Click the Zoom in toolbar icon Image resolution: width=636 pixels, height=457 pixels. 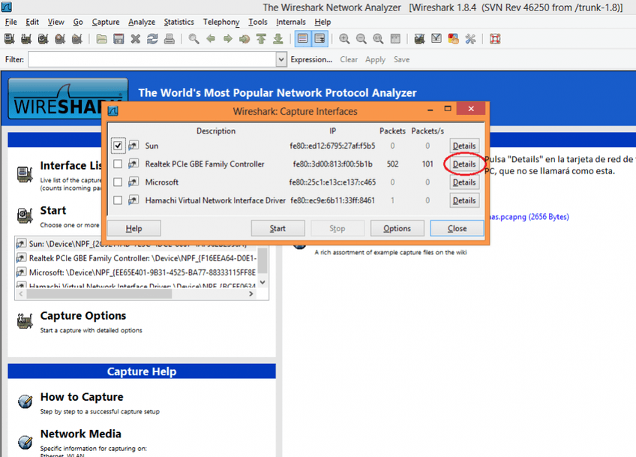(344, 38)
